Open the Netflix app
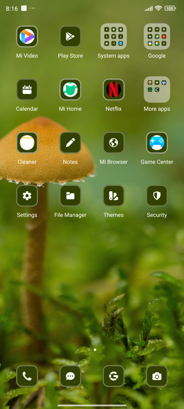184x409 pixels. (113, 89)
